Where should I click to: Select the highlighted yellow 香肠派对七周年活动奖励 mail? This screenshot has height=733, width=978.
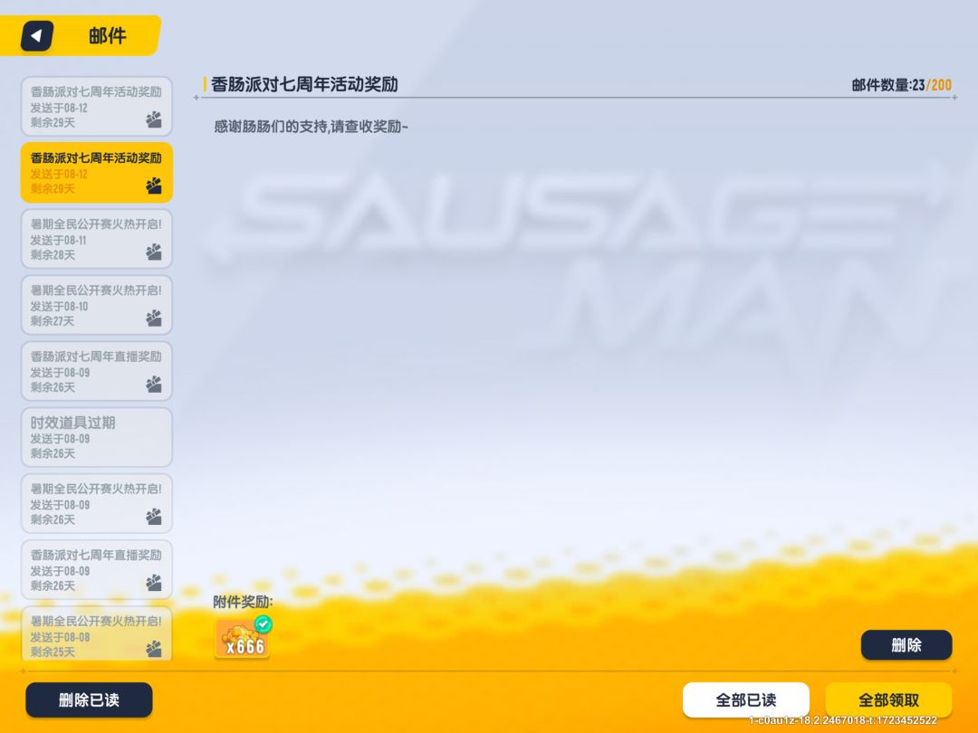click(x=97, y=173)
